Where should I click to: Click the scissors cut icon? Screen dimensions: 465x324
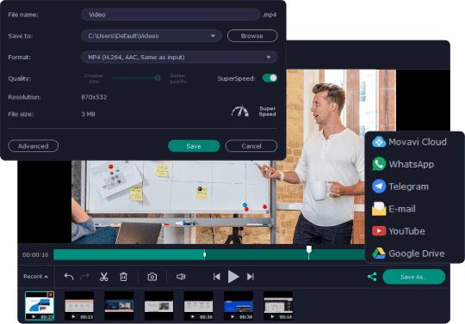[104, 277]
